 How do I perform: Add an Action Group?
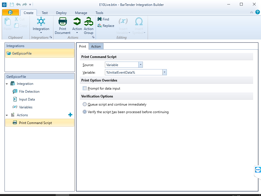(x=89, y=26)
